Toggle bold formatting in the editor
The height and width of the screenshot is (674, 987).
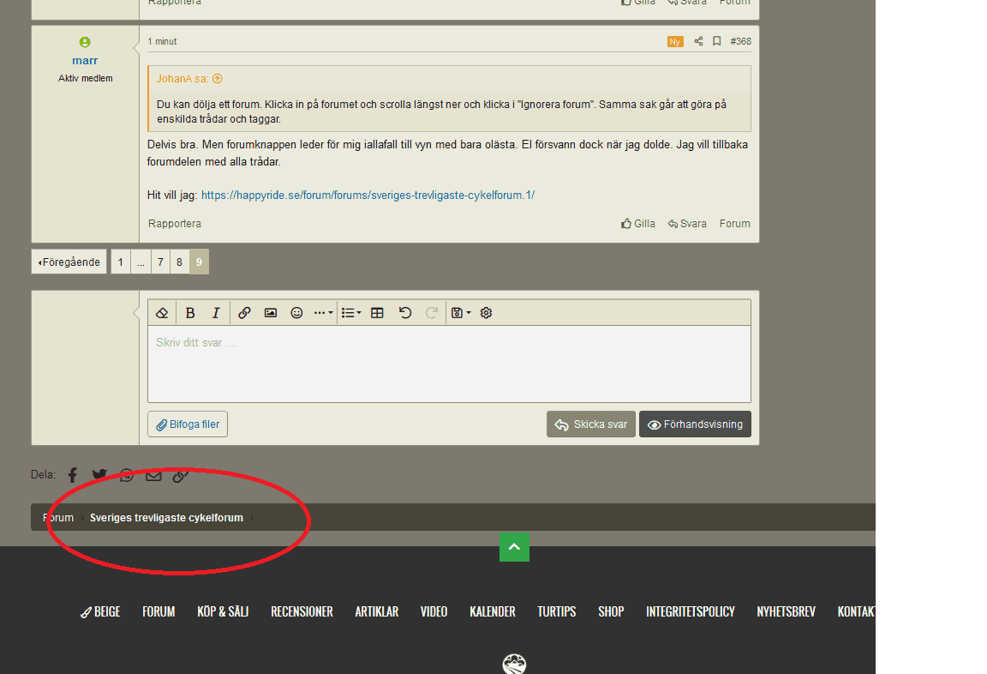coord(190,313)
